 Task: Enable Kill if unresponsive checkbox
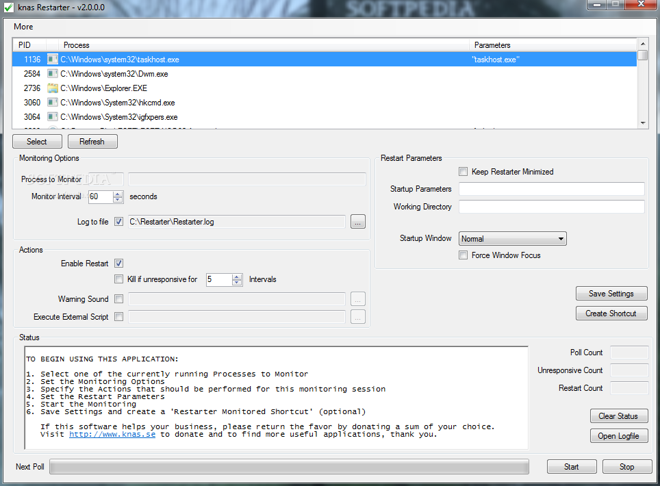coord(118,279)
